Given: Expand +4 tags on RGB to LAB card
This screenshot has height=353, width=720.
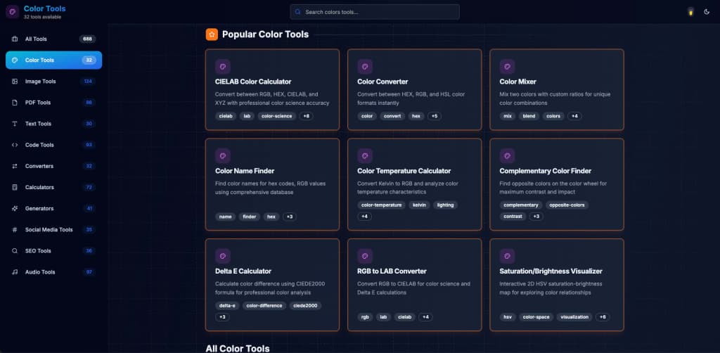Looking at the screenshot, I should pos(425,317).
